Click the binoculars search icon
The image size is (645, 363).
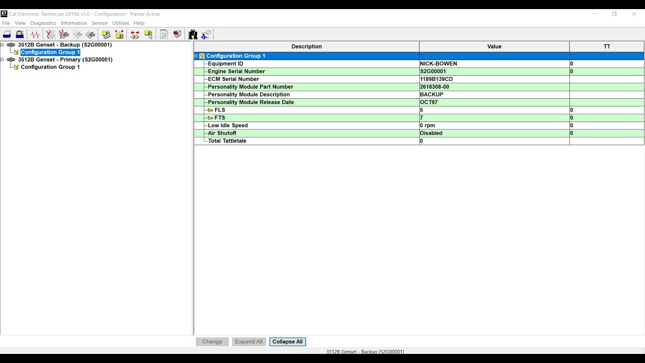click(193, 35)
